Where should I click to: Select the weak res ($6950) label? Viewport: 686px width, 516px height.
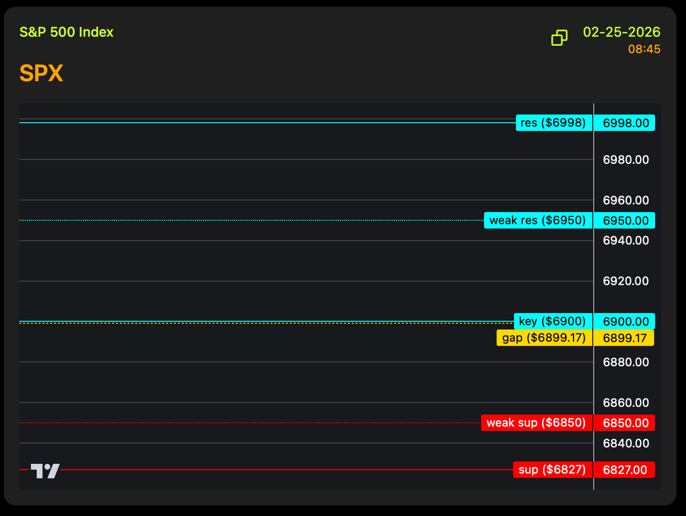[538, 220]
